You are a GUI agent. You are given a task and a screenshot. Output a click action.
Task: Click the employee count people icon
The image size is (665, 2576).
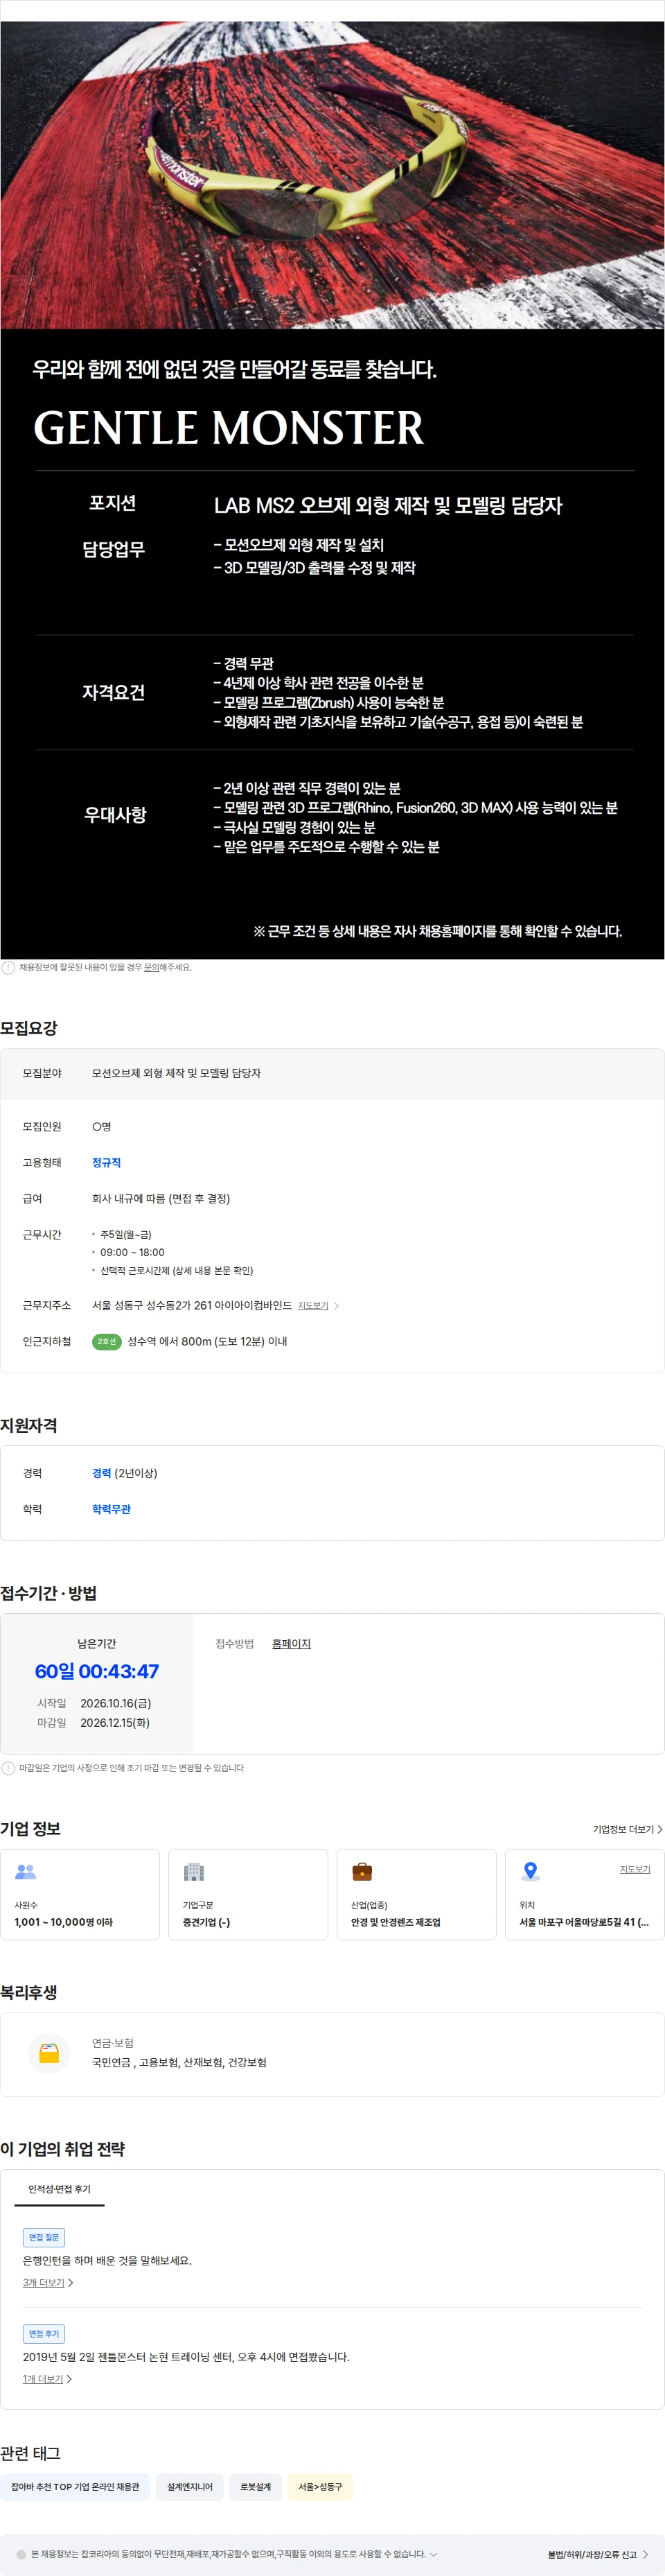click(26, 1871)
